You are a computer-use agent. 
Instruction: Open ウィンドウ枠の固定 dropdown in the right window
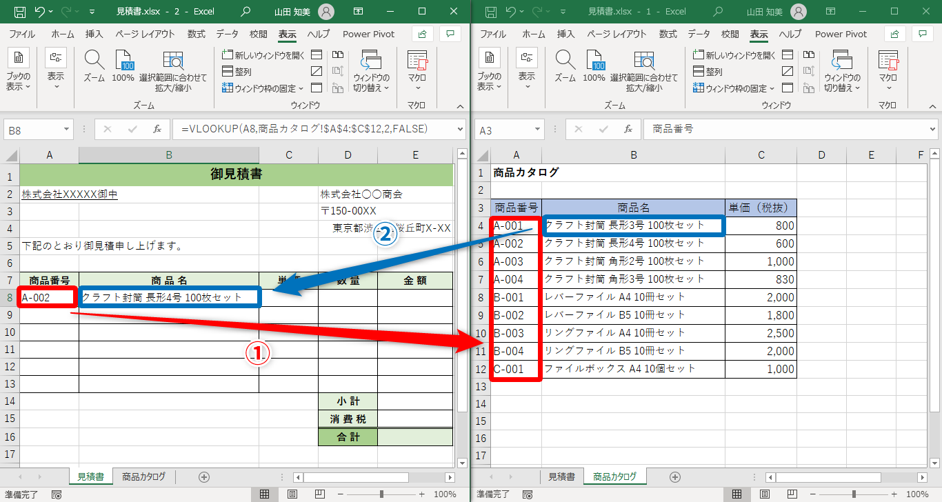point(734,88)
